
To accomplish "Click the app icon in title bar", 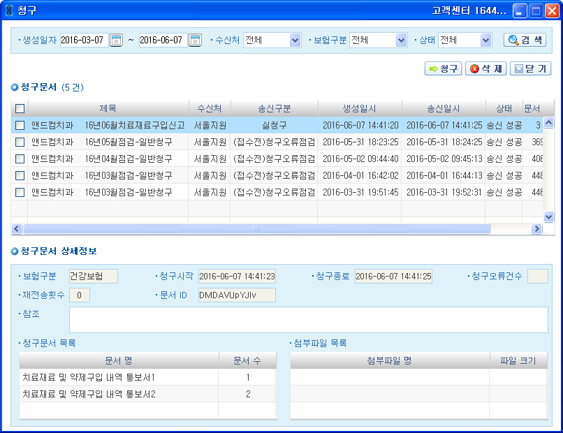I will (x=9, y=10).
